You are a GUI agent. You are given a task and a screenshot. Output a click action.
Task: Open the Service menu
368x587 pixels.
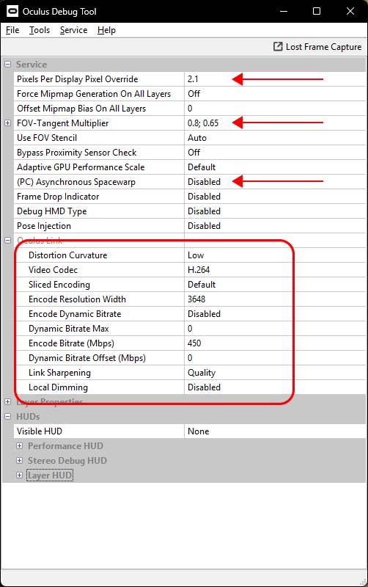[x=74, y=30]
